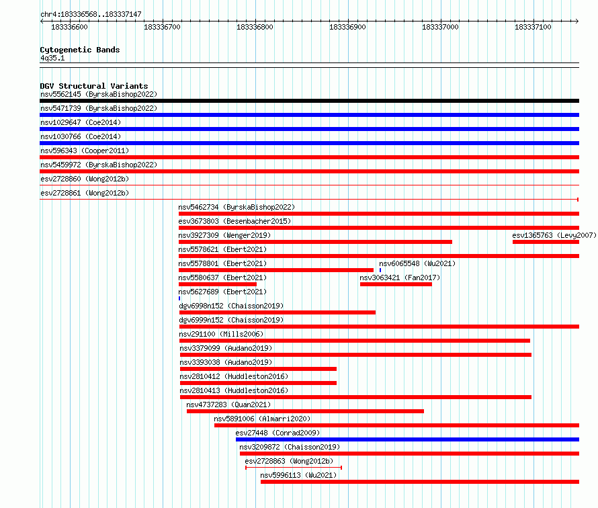The height and width of the screenshot is (508, 598).
Task: Open nsv4737283 (Quan2021) variant
Action: [x=228, y=405]
